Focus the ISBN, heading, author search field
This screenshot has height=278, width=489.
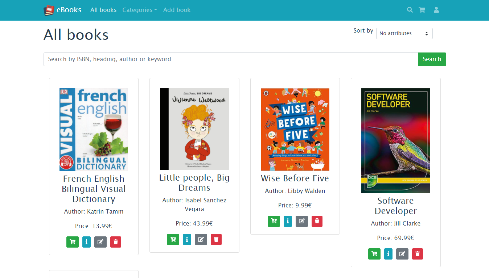(x=230, y=59)
